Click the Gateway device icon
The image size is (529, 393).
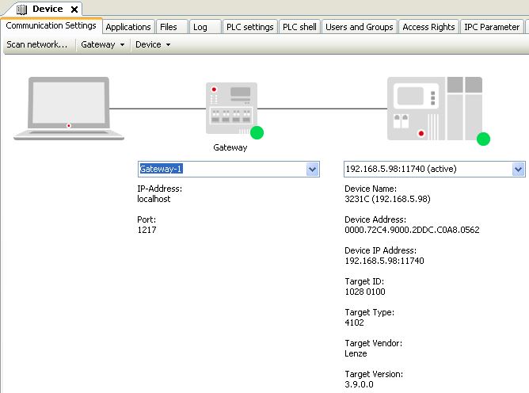pos(230,108)
